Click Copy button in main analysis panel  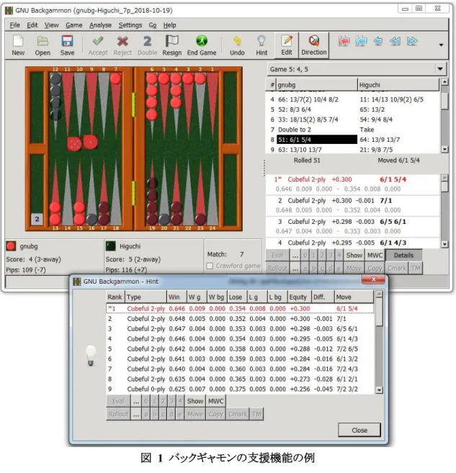point(375,268)
